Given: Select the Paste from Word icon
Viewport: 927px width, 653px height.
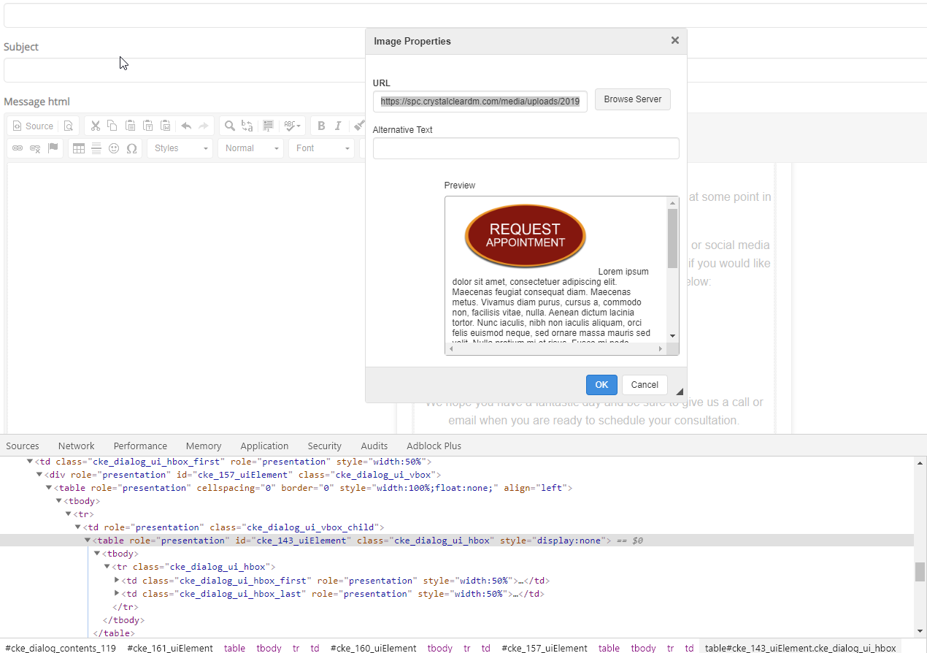Looking at the screenshot, I should point(166,125).
